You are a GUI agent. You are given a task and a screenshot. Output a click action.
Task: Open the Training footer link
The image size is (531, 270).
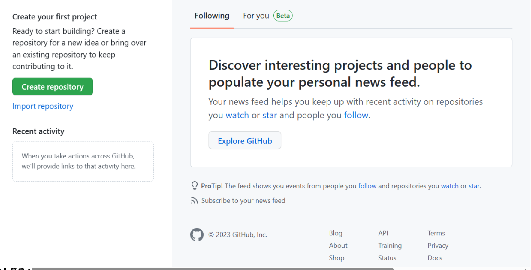pyautogui.click(x=390, y=245)
